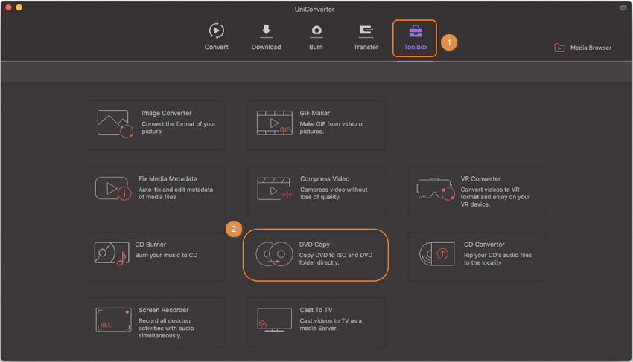Open the Image Converter title
This screenshot has width=633, height=362.
[167, 113]
